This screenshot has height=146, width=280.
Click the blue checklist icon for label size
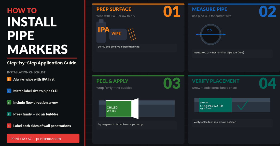coord(9,91)
